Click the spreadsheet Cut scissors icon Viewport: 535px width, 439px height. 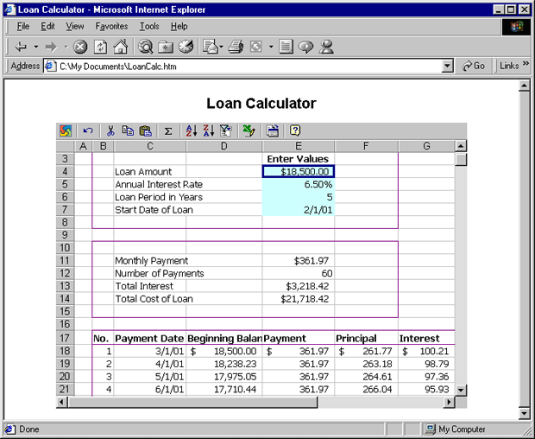click(x=110, y=130)
